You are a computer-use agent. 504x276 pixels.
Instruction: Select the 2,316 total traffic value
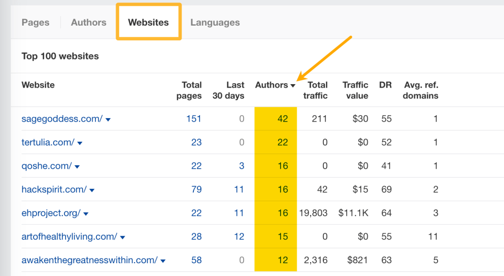coord(315,260)
